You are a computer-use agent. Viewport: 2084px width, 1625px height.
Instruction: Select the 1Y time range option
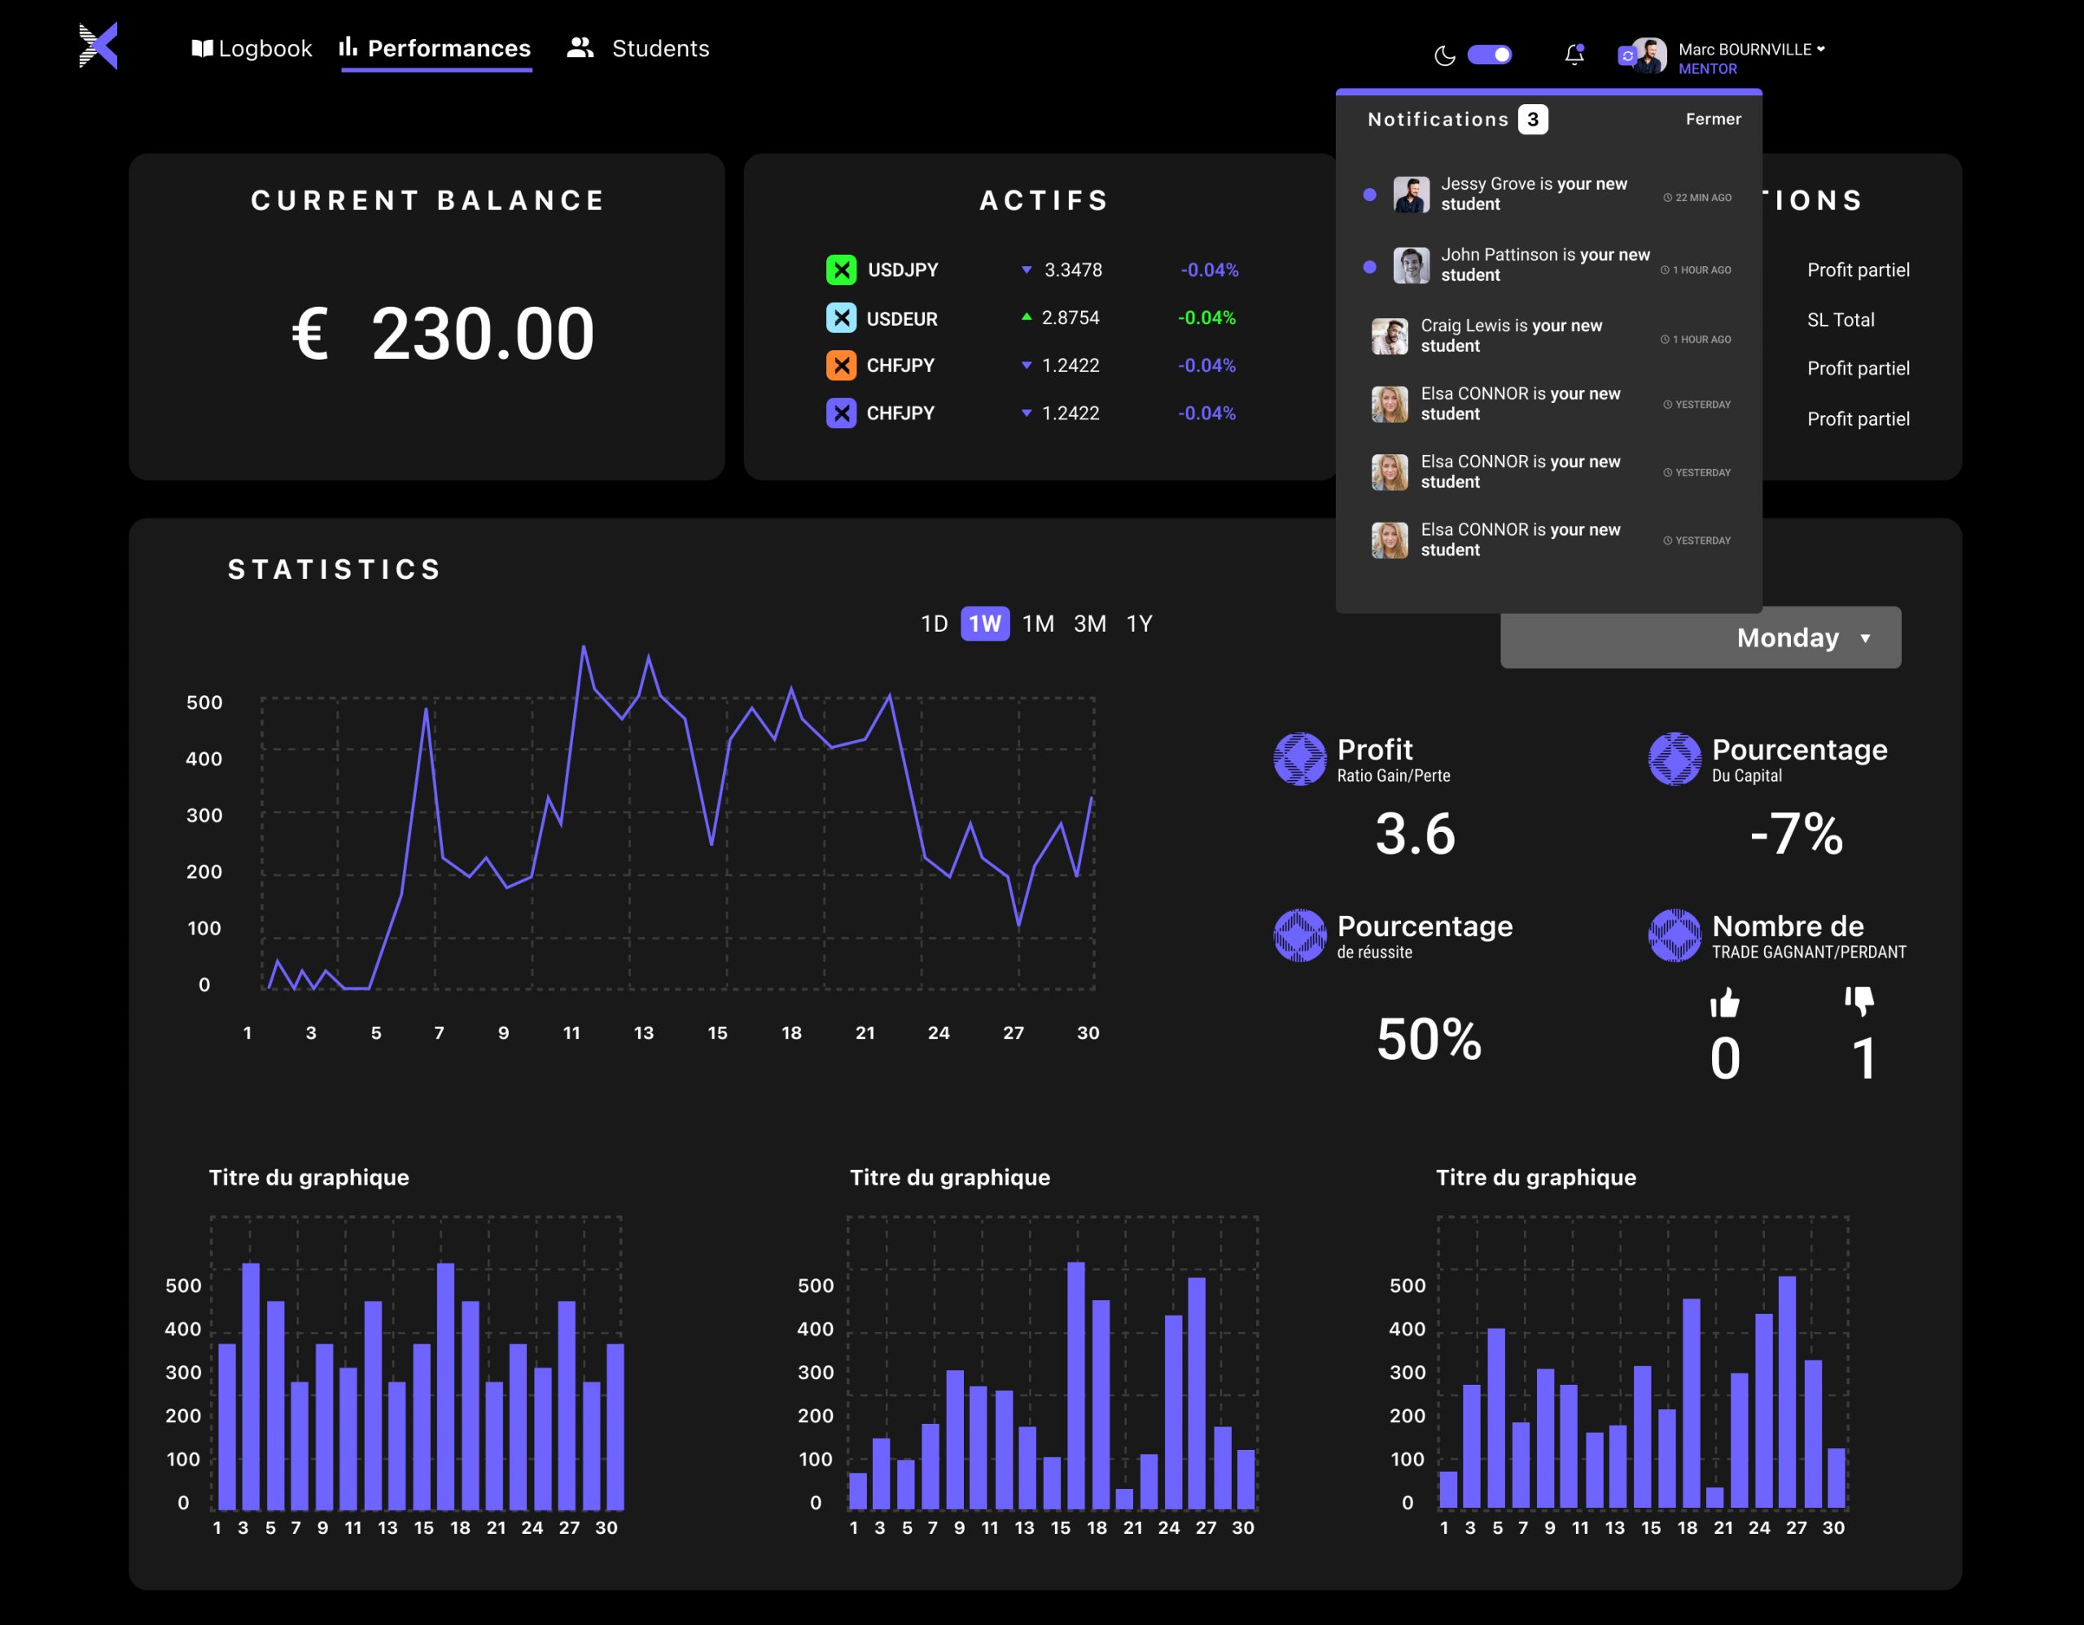(1140, 624)
